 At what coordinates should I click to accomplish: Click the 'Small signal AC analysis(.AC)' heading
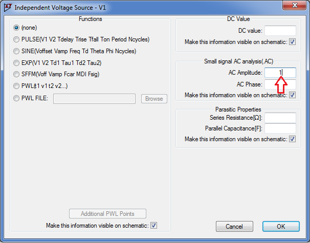tap(238, 61)
